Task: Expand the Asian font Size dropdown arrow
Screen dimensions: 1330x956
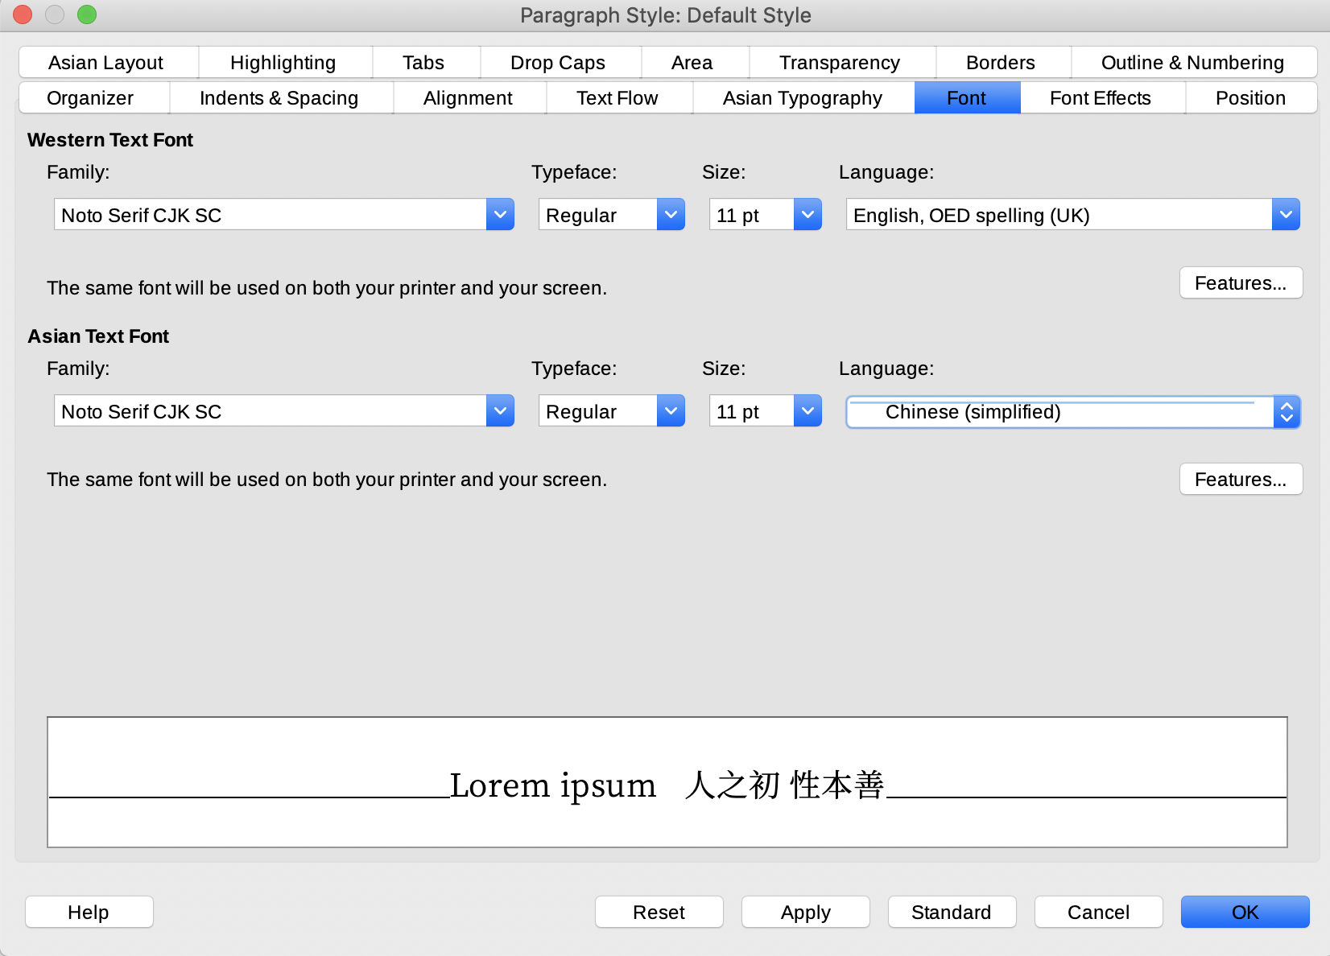Action: [807, 411]
